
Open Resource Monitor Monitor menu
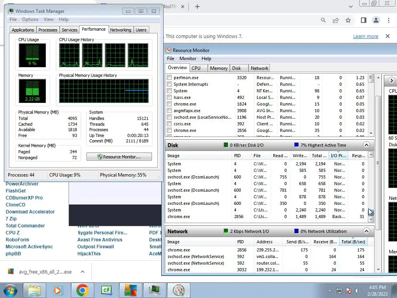pos(188,59)
